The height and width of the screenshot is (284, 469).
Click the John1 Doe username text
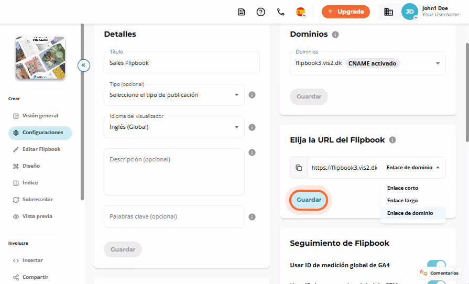click(435, 8)
